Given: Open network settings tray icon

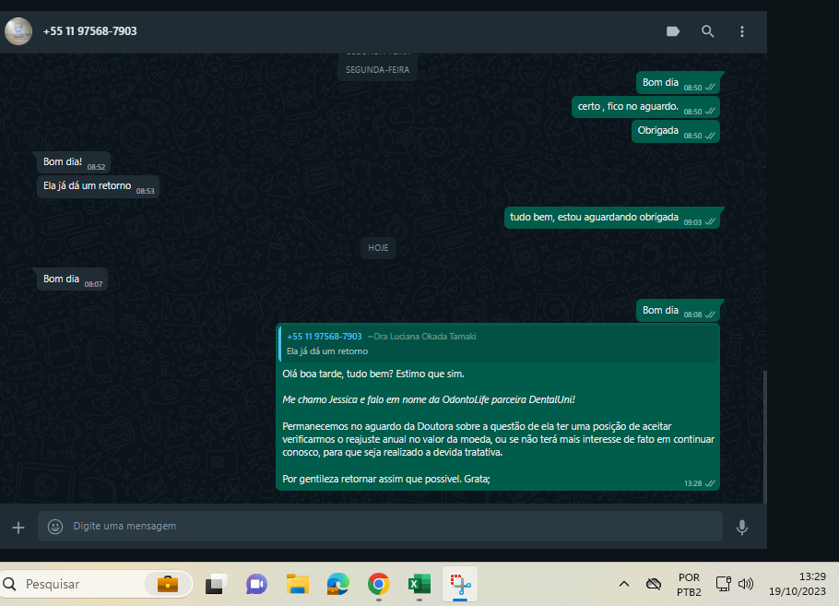Looking at the screenshot, I should 724,584.
